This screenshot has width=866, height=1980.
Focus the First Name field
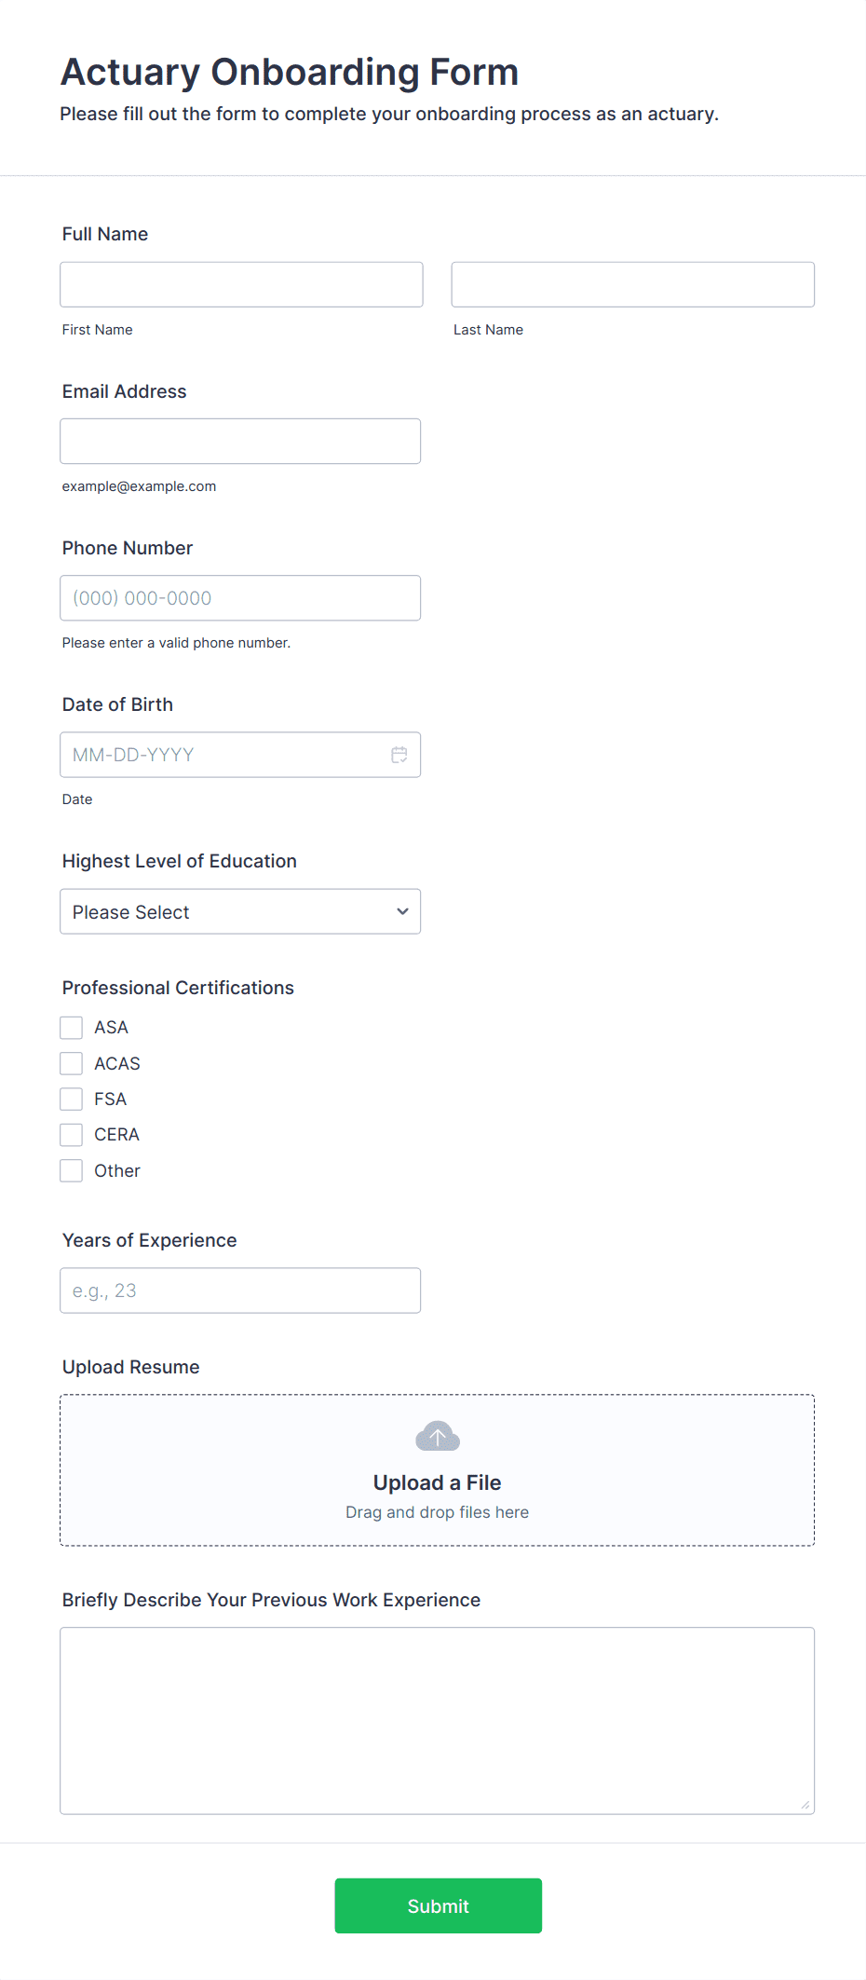click(242, 284)
